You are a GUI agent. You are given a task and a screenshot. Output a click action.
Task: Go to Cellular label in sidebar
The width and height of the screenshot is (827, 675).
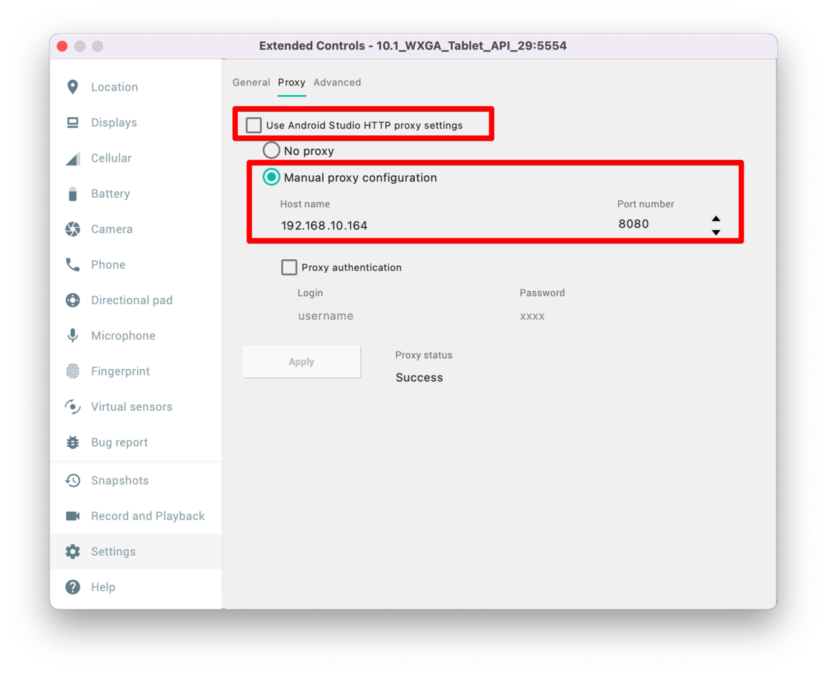111,158
